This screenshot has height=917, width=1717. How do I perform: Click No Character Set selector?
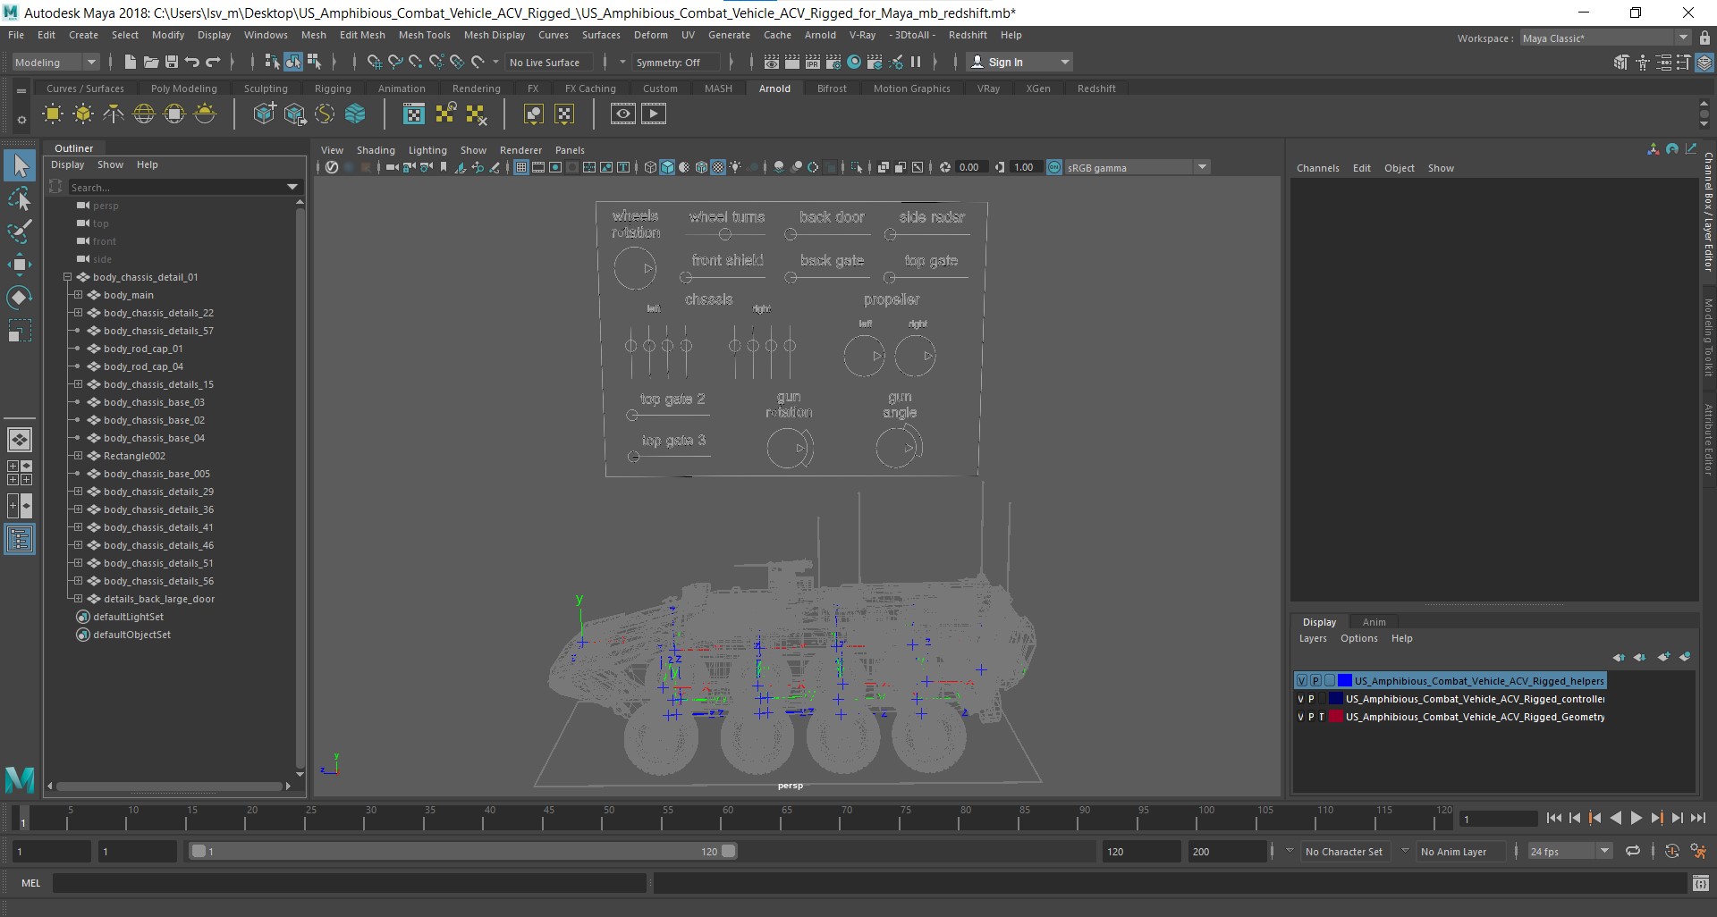(1343, 852)
